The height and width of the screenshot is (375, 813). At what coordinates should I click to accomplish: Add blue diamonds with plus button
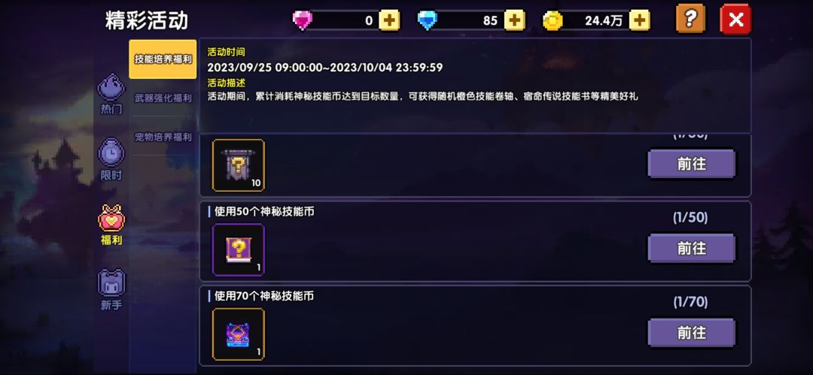[x=514, y=21]
